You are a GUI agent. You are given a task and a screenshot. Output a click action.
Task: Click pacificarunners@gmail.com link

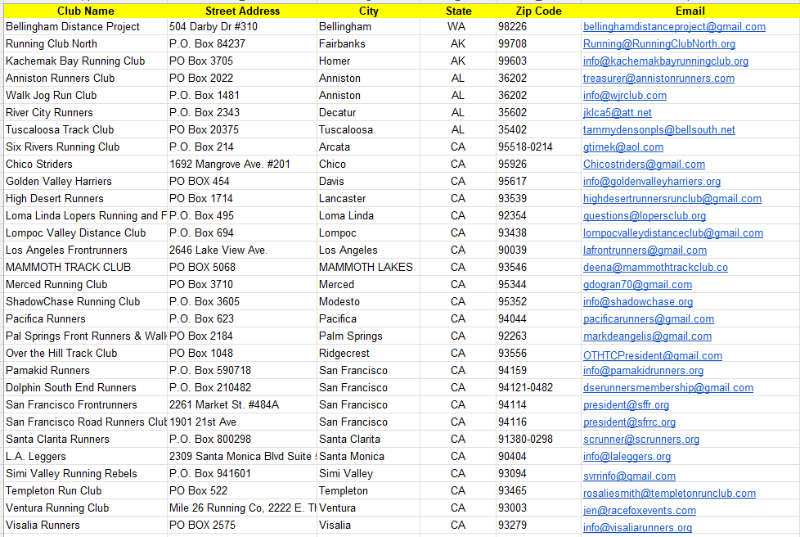point(649,319)
